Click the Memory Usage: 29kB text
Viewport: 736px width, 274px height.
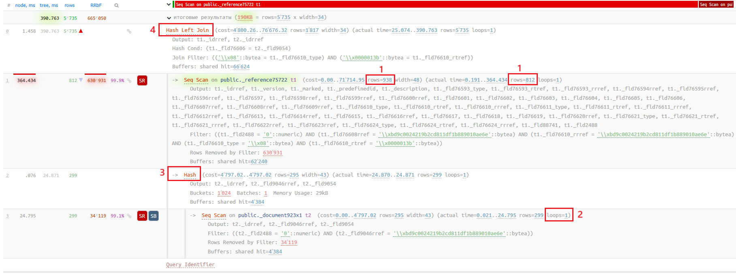300,193
